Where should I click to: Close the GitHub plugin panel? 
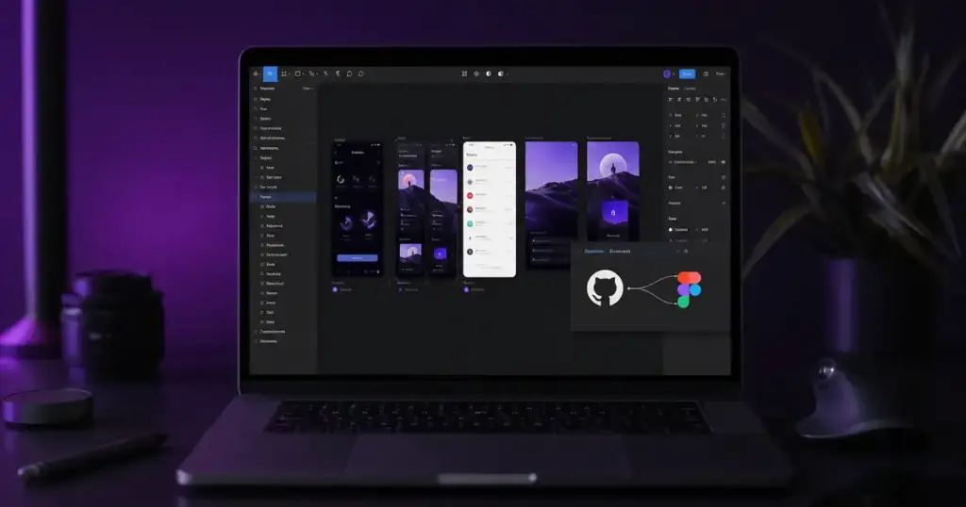coord(686,251)
